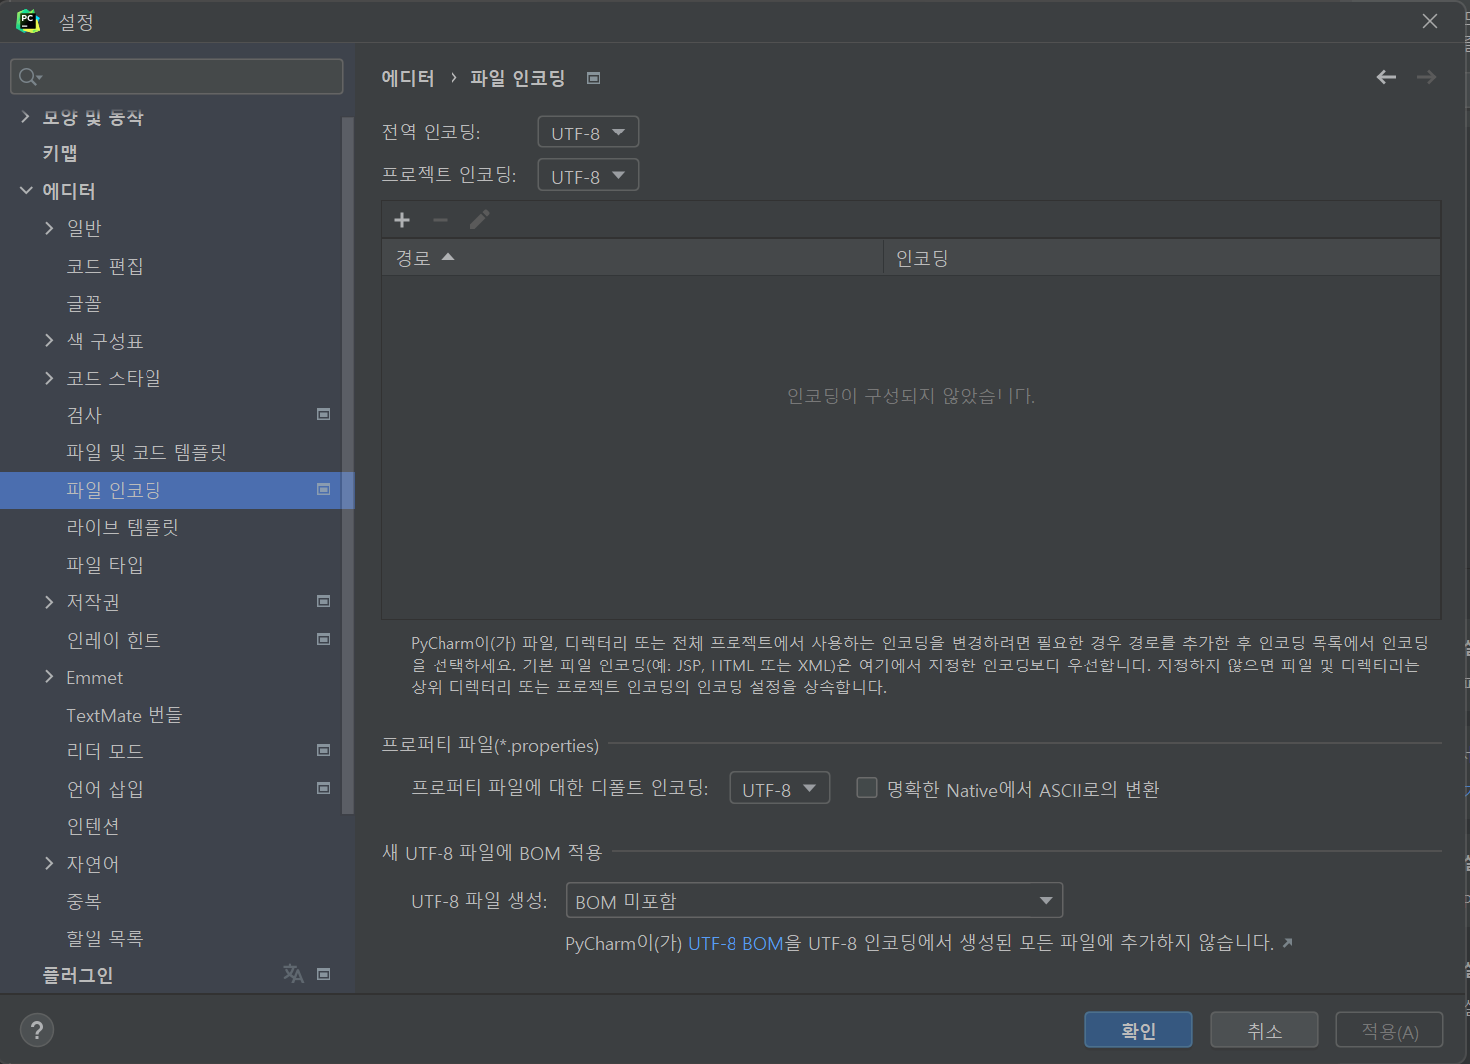Click the search magnifier icon in the settings search box
The image size is (1470, 1064).
tap(29, 77)
